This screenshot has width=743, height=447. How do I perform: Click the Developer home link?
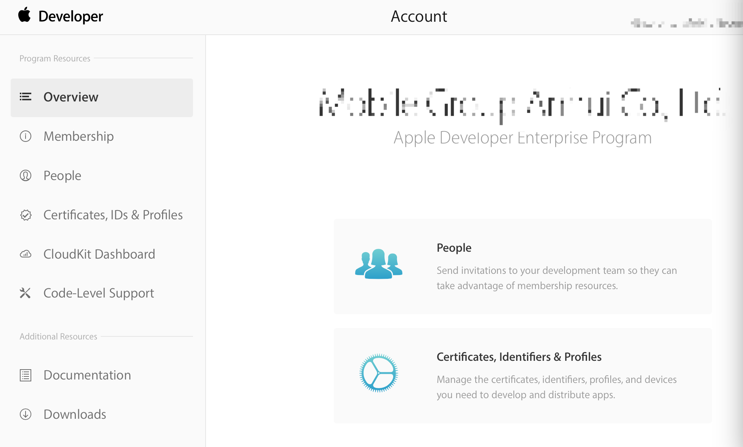point(71,16)
